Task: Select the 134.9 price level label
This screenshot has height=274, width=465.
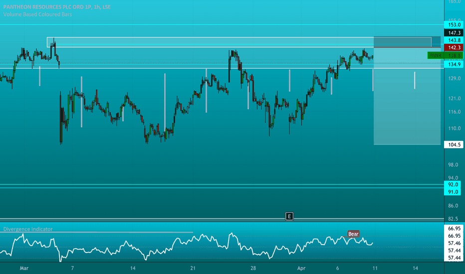Action: [454, 64]
